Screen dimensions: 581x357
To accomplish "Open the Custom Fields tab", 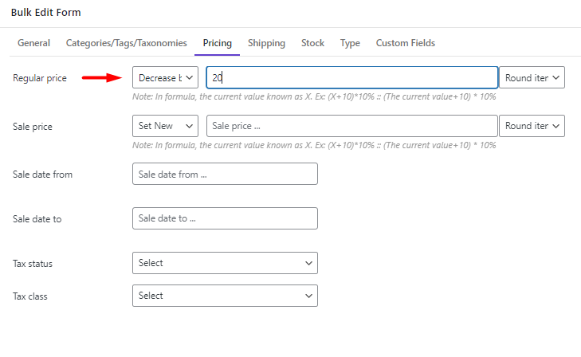I will click(406, 43).
